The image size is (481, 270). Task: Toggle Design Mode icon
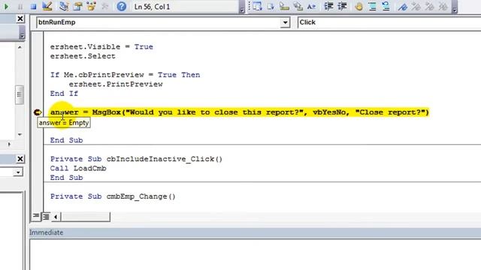[x=47, y=6]
